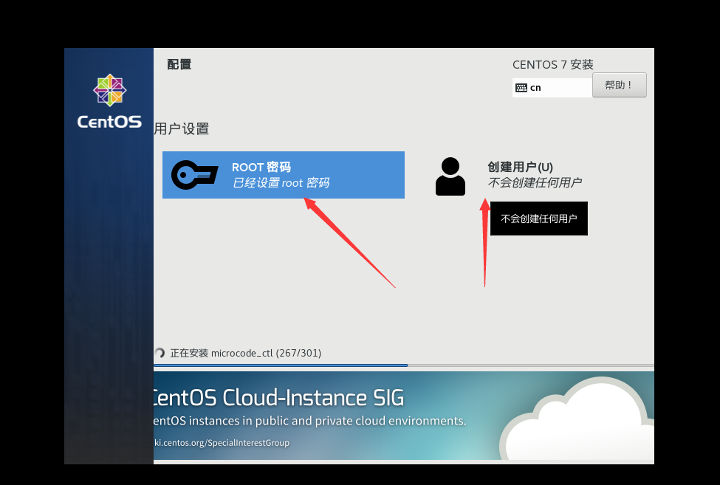Click the 正在安装 microcode_ctl (267/301) status text
This screenshot has height=485, width=720.
pos(246,353)
